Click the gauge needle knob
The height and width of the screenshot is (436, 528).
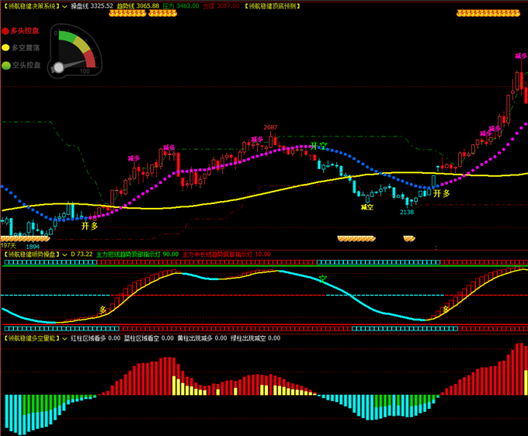(x=58, y=67)
